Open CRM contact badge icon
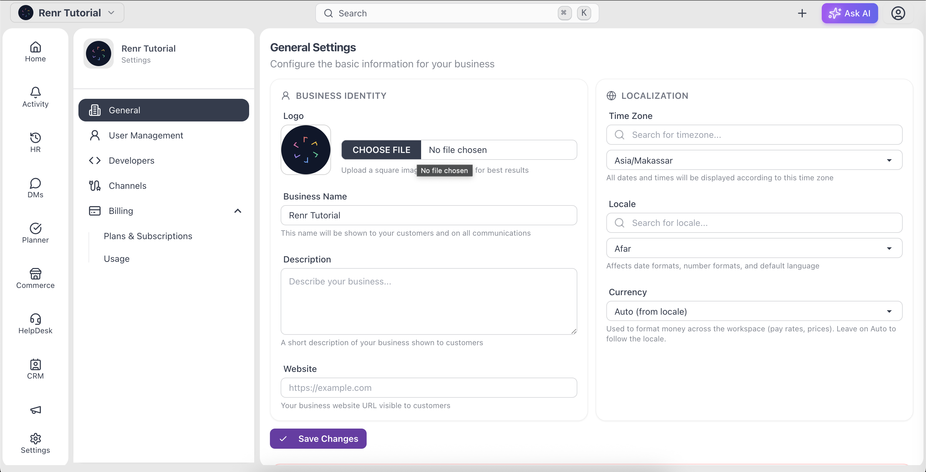Viewport: 926px width, 472px height. [x=35, y=365]
